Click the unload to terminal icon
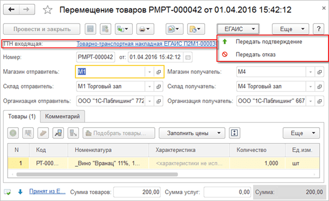The width and height of the screenshot is (329, 201). coord(73,133)
